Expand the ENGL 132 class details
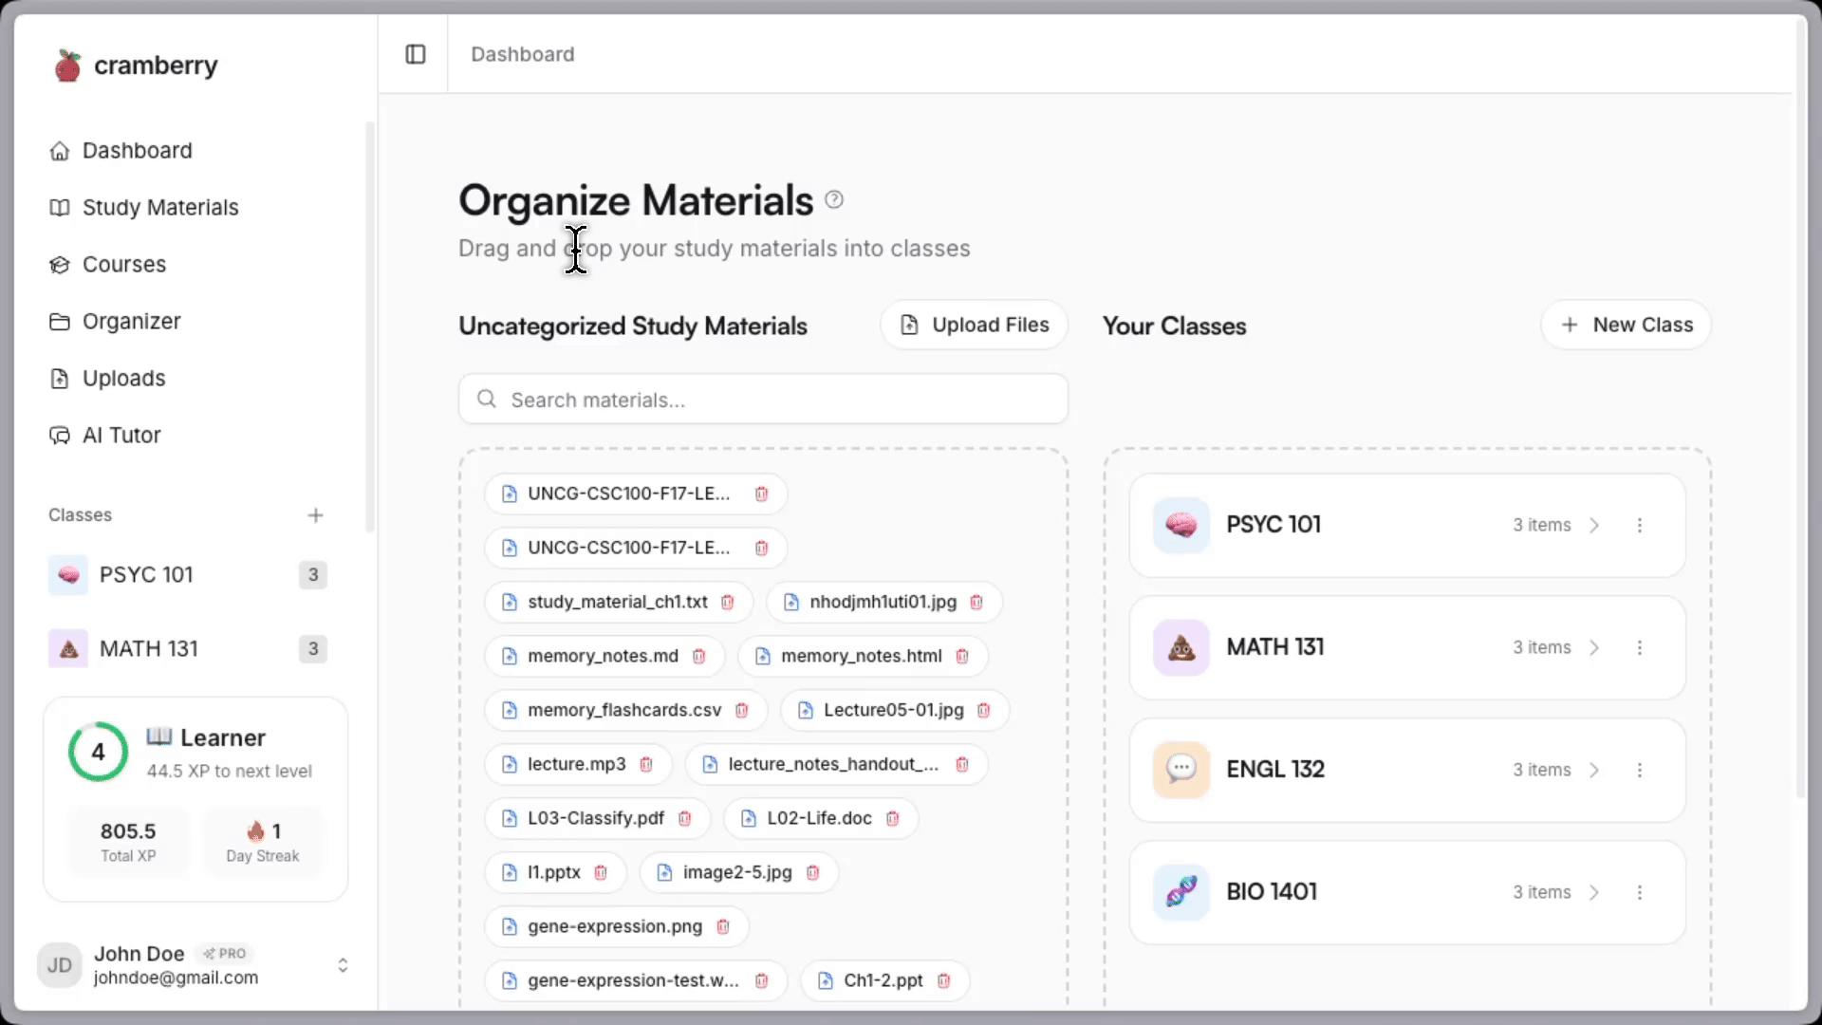Screen dimensions: 1822x1025 click(x=1594, y=770)
